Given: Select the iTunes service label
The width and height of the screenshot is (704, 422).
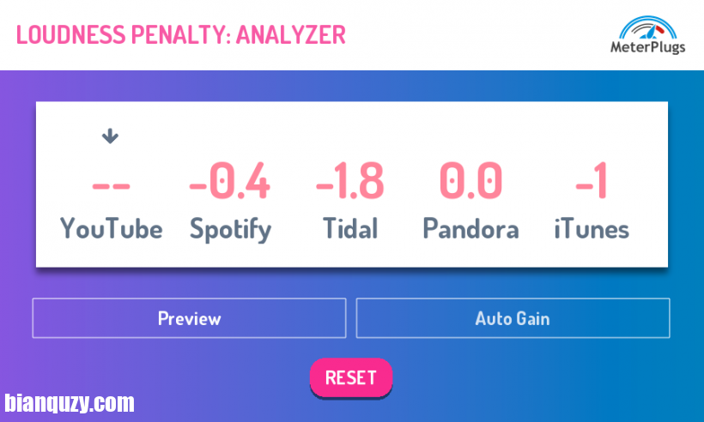Looking at the screenshot, I should click(x=592, y=229).
